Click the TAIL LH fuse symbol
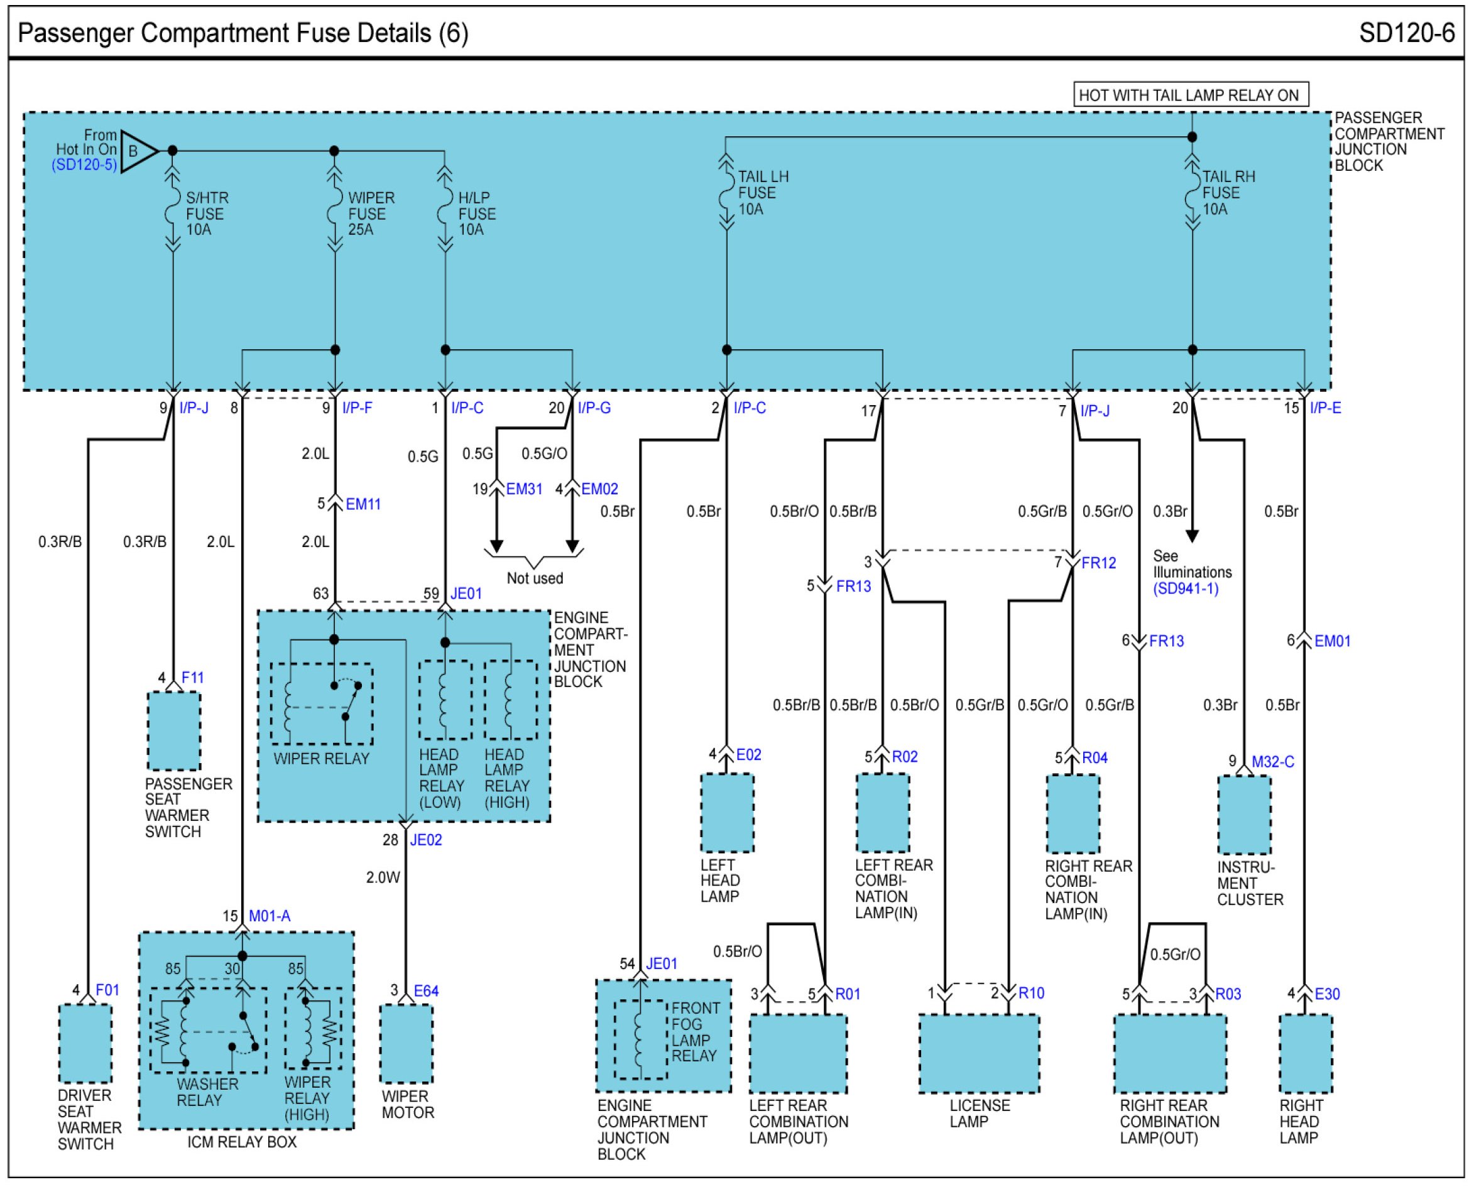Viewport: 1474px width, 1187px height. (x=726, y=193)
